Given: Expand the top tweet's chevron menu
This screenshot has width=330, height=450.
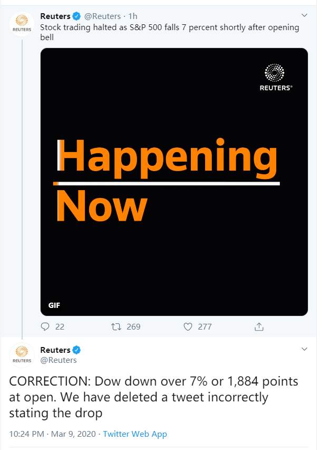Looking at the screenshot, I should 304,15.
